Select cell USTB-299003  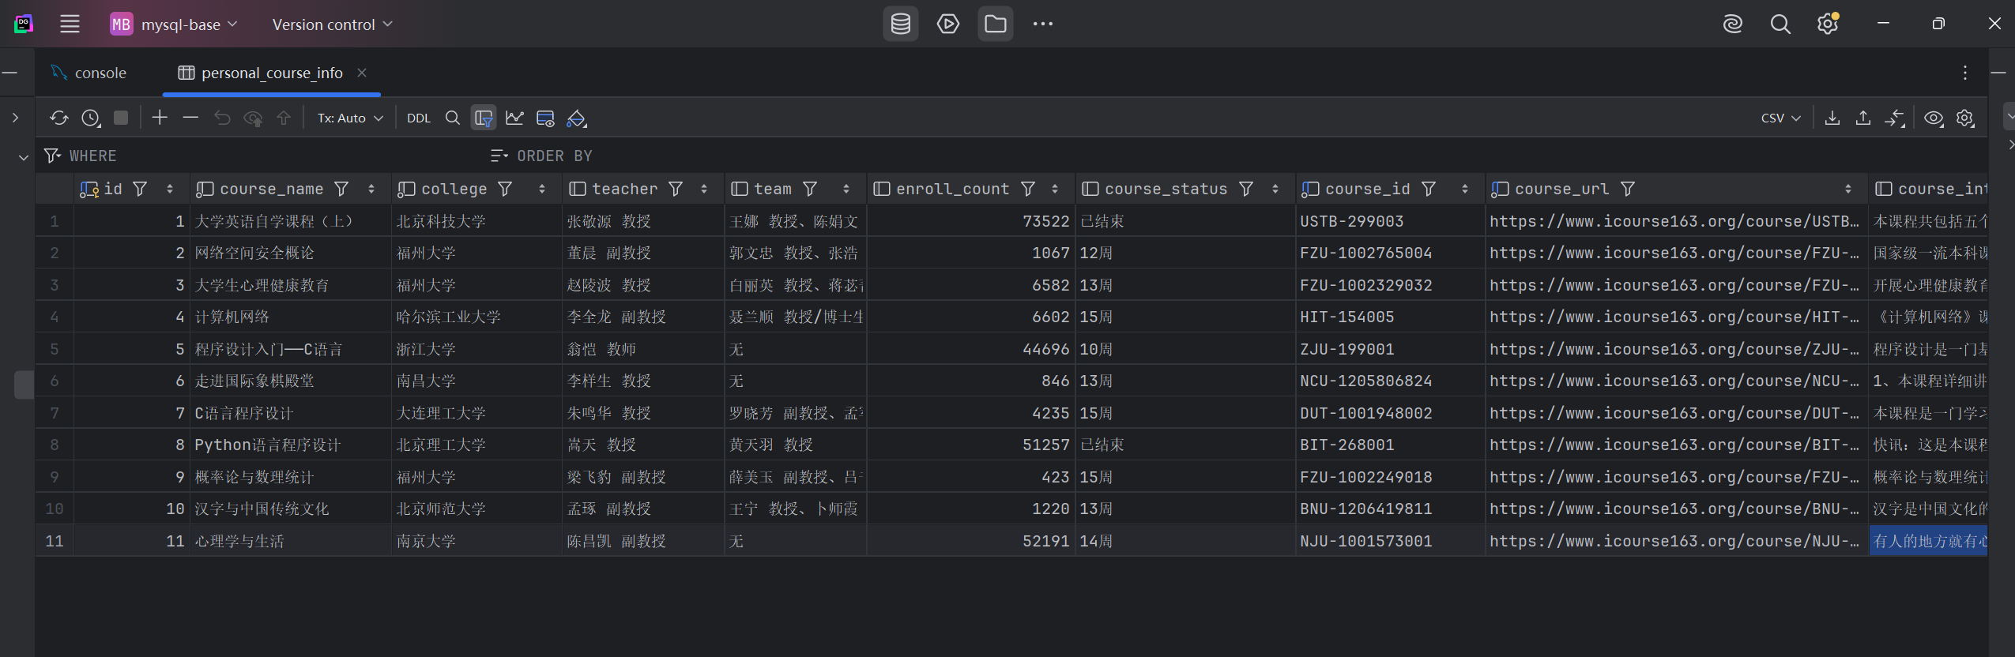tap(1390, 222)
